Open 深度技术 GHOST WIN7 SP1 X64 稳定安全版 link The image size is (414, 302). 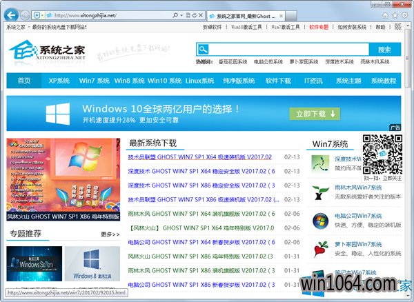point(201,171)
